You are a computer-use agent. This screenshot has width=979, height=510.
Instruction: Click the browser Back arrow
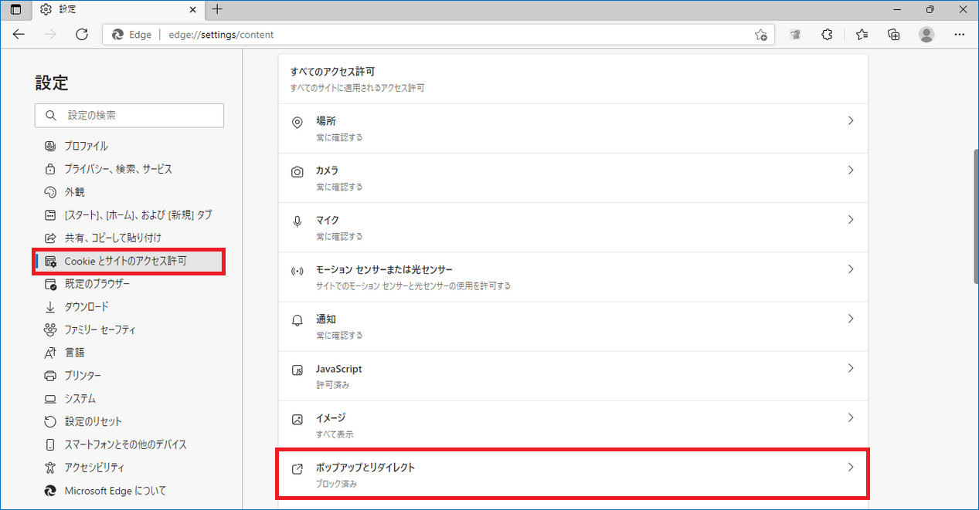point(19,35)
